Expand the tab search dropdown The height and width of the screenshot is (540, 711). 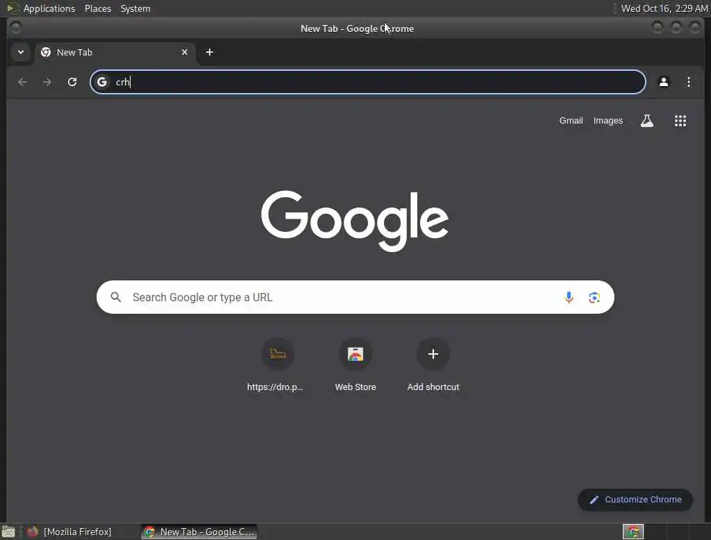pyautogui.click(x=20, y=52)
